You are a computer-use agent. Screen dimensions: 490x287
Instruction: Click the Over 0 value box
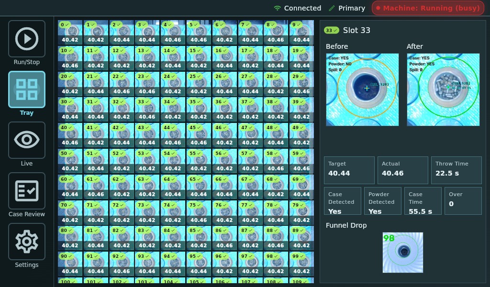pyautogui.click(x=463, y=201)
